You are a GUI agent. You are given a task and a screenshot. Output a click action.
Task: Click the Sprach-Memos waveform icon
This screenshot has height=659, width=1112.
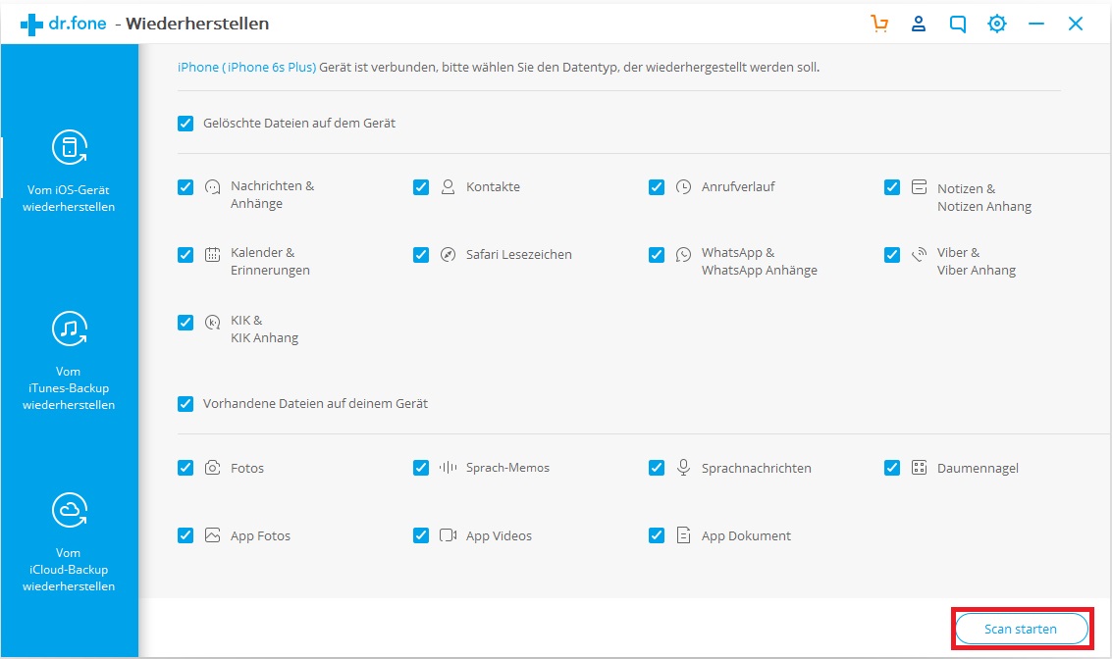[x=448, y=468]
